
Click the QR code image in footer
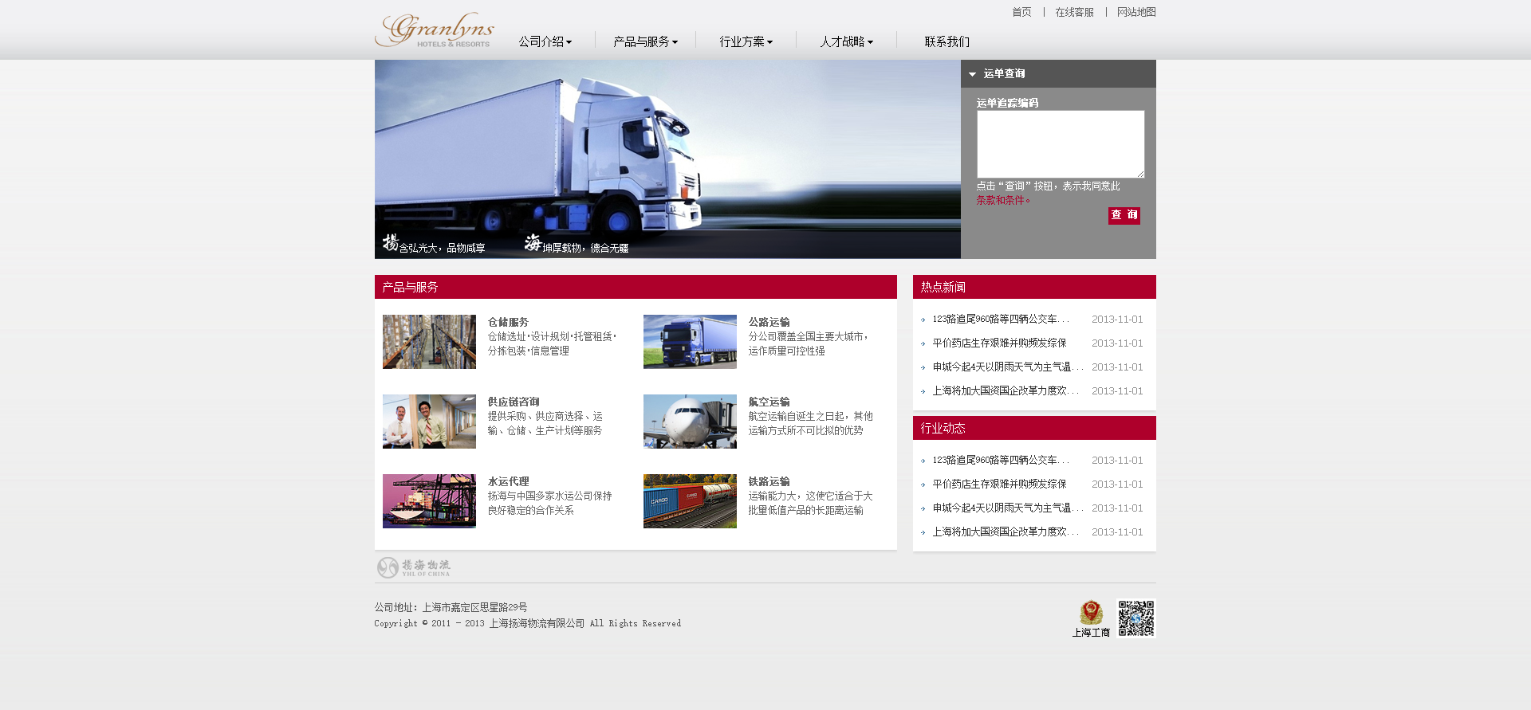tap(1135, 618)
